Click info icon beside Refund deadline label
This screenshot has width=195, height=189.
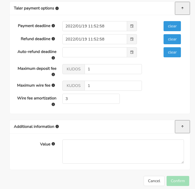point(53,39)
